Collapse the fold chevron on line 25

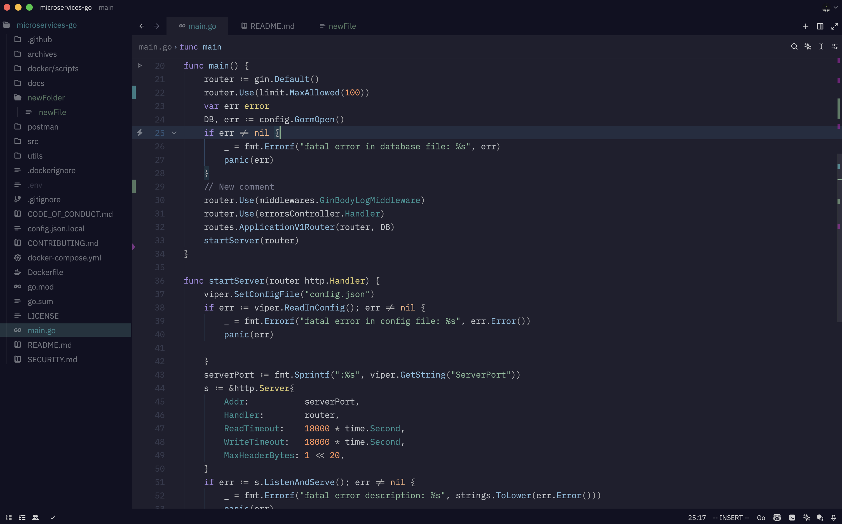(x=174, y=133)
